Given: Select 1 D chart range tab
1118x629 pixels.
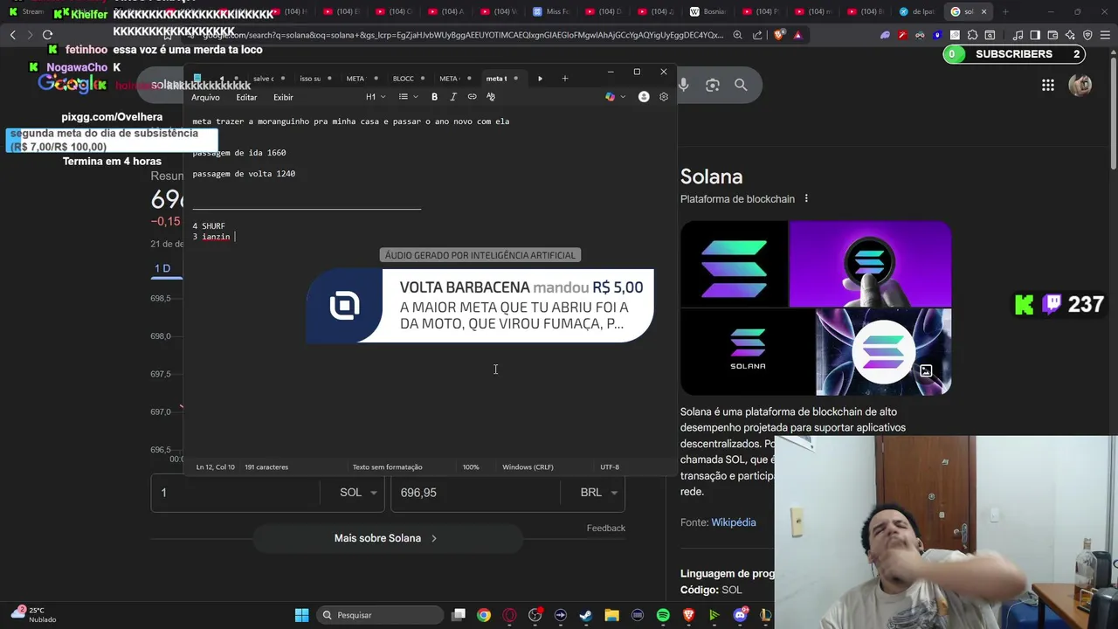Looking at the screenshot, I should pos(162,268).
